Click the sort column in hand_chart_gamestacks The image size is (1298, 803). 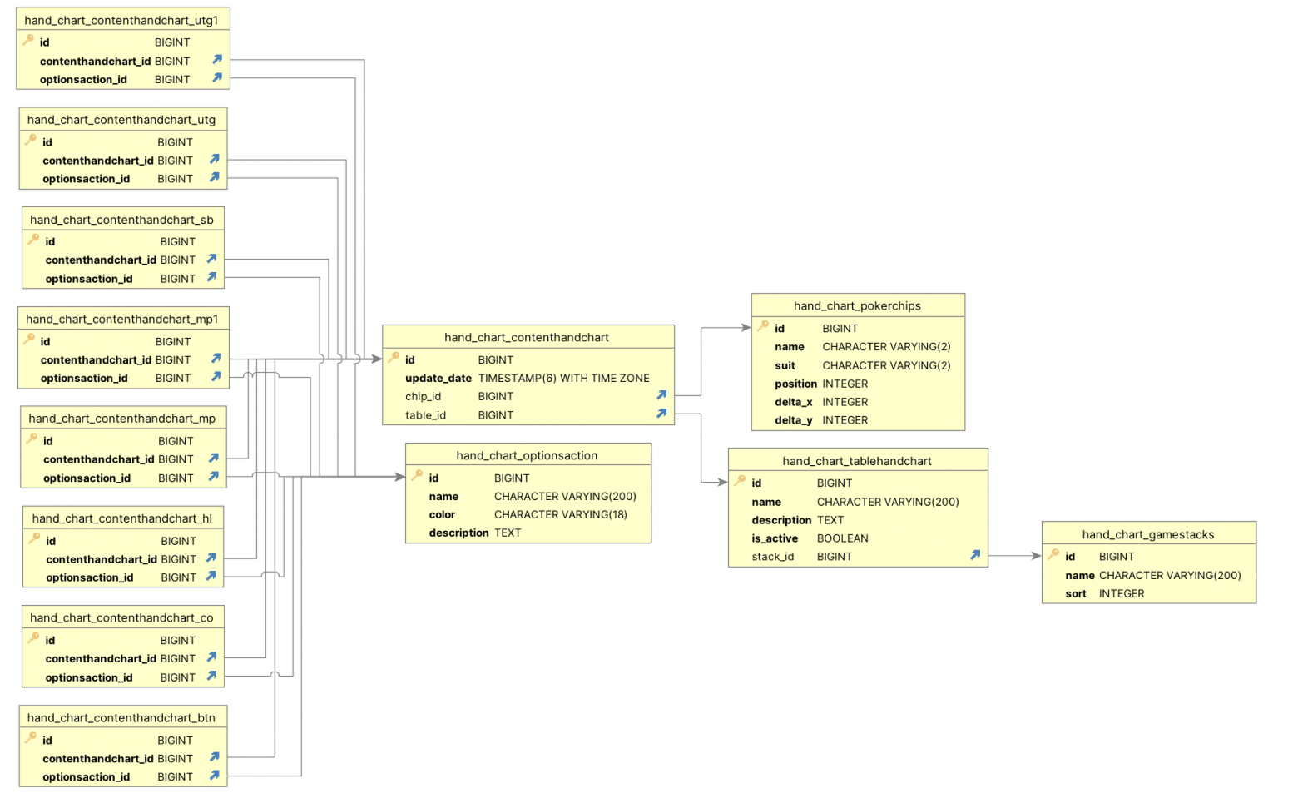(x=1076, y=594)
